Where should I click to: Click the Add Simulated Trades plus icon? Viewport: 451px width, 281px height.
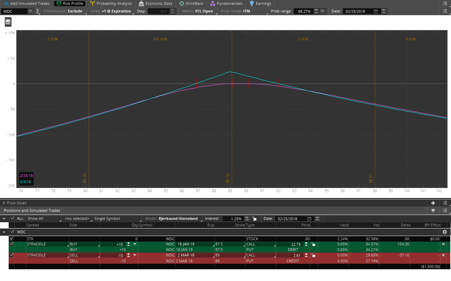pyautogui.click(x=6, y=3)
